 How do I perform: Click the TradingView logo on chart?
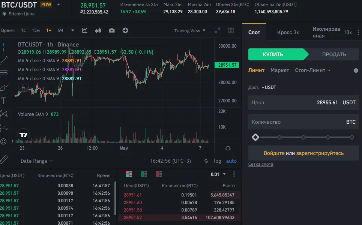(23, 135)
